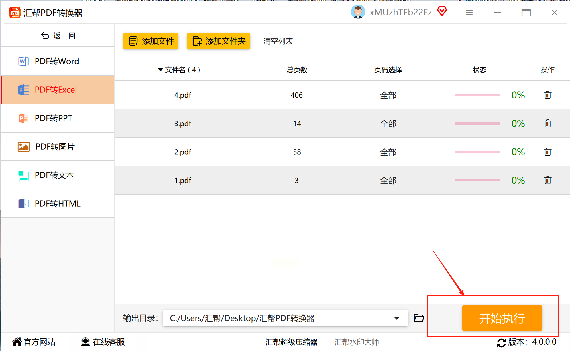The image size is (570, 351).
Task: Click the user avatar icon
Action: [x=358, y=12]
